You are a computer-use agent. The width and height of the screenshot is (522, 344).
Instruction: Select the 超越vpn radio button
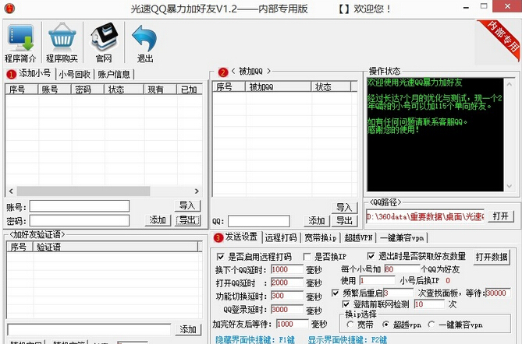click(x=385, y=324)
